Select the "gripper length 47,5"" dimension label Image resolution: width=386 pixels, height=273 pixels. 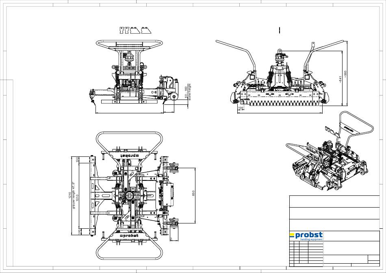74,195
